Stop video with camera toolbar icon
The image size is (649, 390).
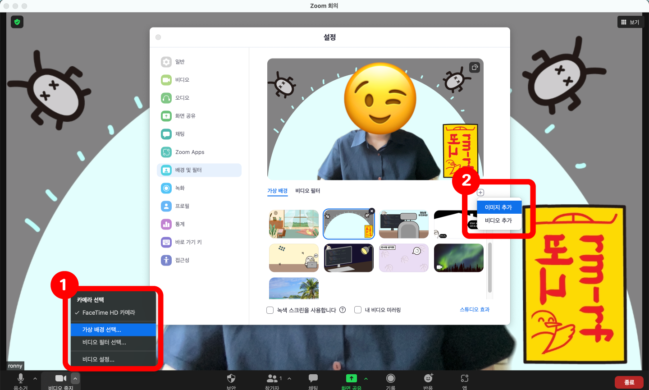point(60,379)
